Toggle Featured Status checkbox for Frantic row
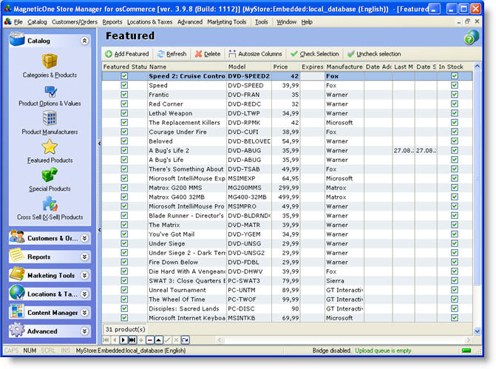Image resolution: width=496 pixels, height=369 pixels. 124,95
